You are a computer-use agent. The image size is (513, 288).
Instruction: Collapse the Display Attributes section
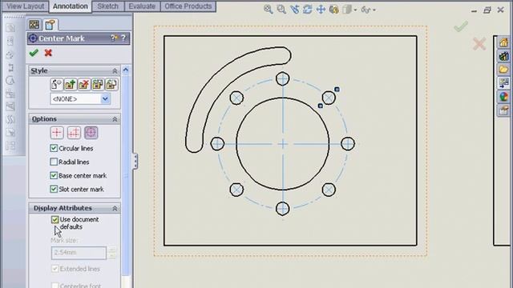pyautogui.click(x=115, y=208)
